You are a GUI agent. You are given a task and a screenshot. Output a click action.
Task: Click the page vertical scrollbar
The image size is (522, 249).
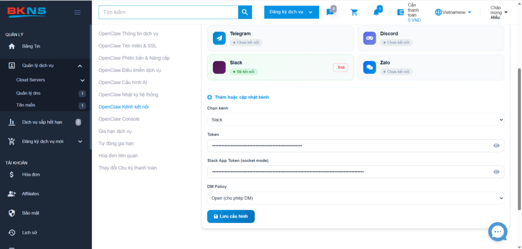click(x=519, y=139)
